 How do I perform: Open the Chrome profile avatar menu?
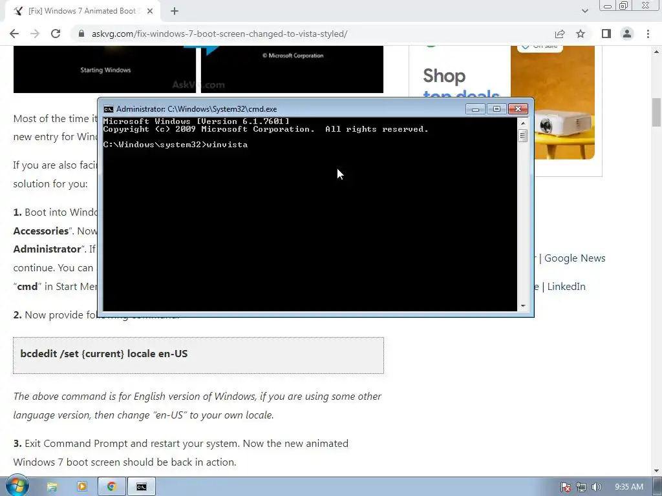pyautogui.click(x=627, y=34)
